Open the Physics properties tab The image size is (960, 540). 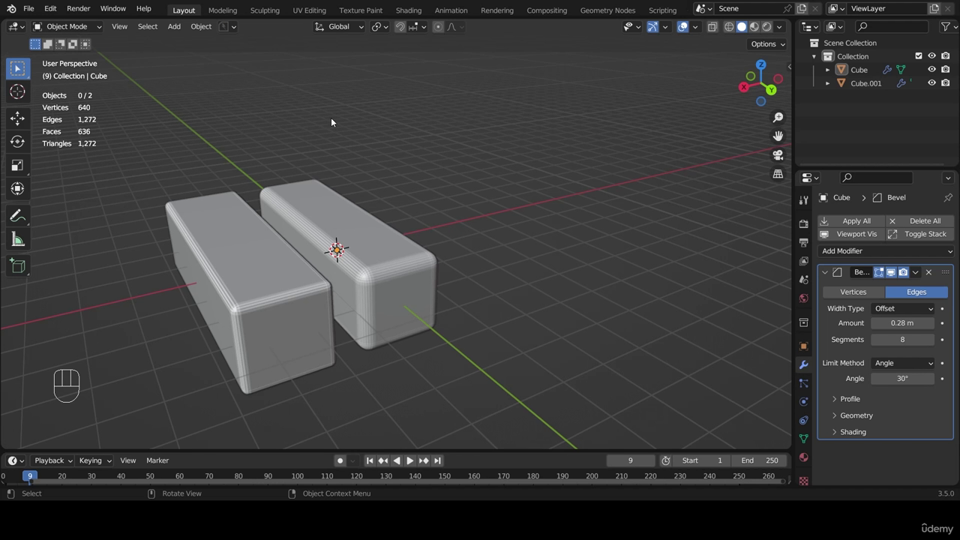point(803,402)
